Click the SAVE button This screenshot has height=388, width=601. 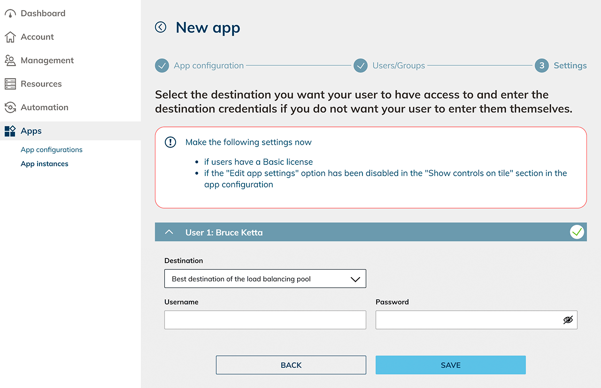point(450,365)
